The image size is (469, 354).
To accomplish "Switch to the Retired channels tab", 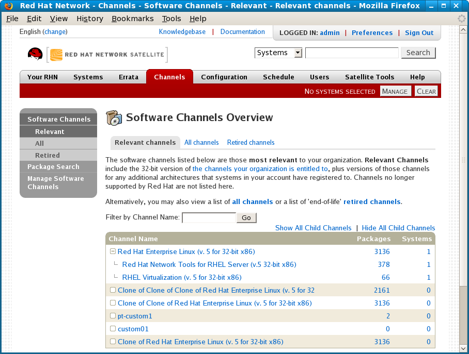I will (x=251, y=143).
